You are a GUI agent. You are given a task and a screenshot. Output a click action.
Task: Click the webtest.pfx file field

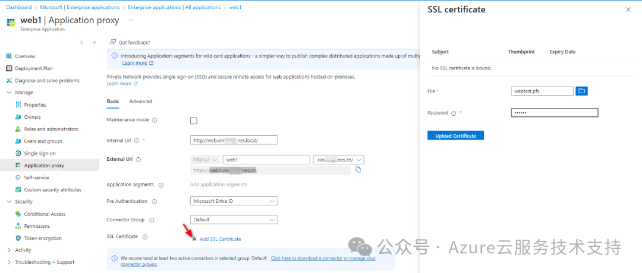542,91
